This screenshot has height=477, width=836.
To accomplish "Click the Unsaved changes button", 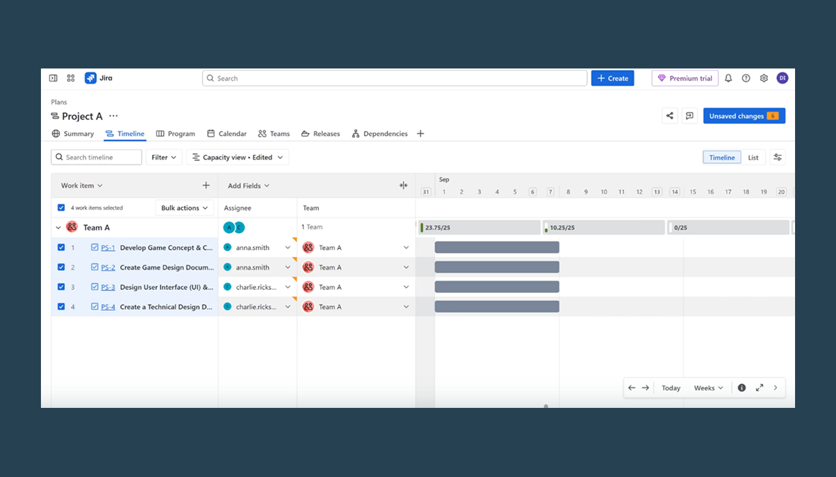I will click(744, 116).
